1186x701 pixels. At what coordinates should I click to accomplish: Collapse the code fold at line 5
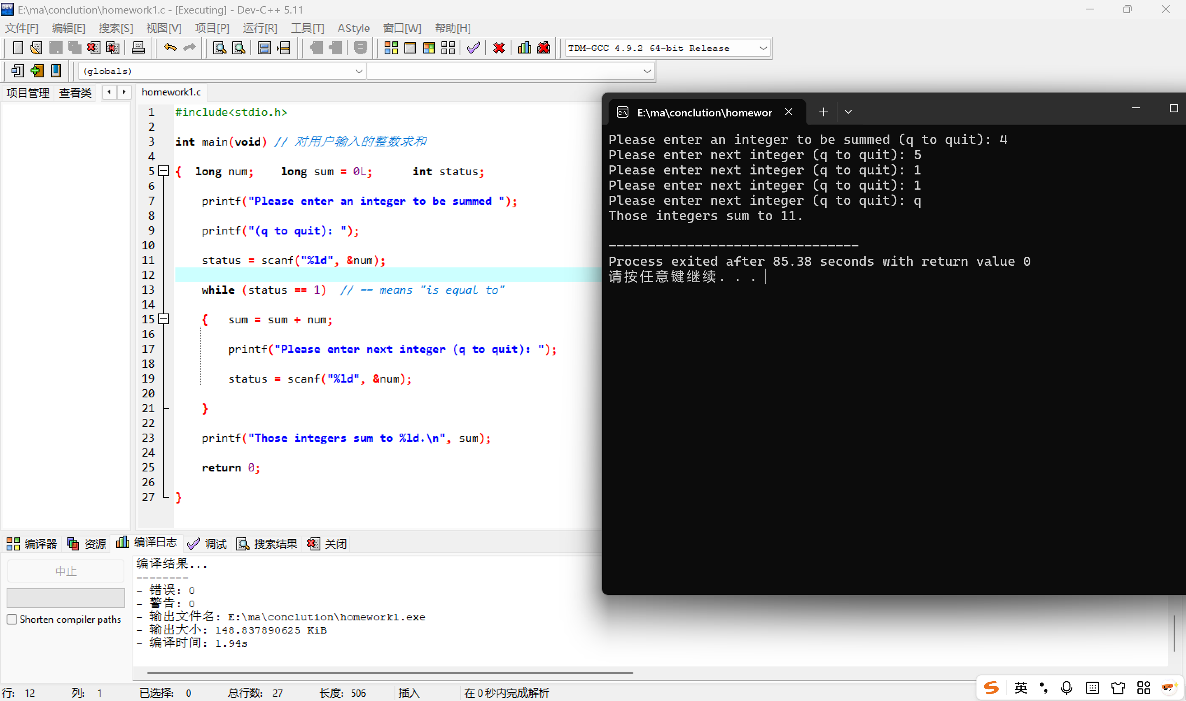point(163,171)
